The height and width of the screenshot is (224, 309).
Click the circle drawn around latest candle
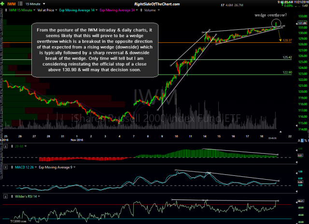[276, 24]
